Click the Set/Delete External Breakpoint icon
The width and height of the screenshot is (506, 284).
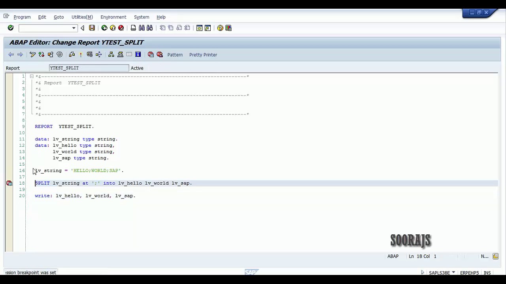tap(160, 54)
